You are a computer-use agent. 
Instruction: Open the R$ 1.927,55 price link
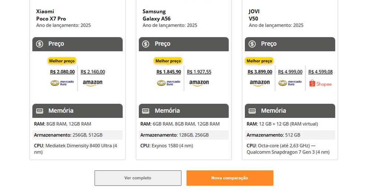[x=199, y=72]
